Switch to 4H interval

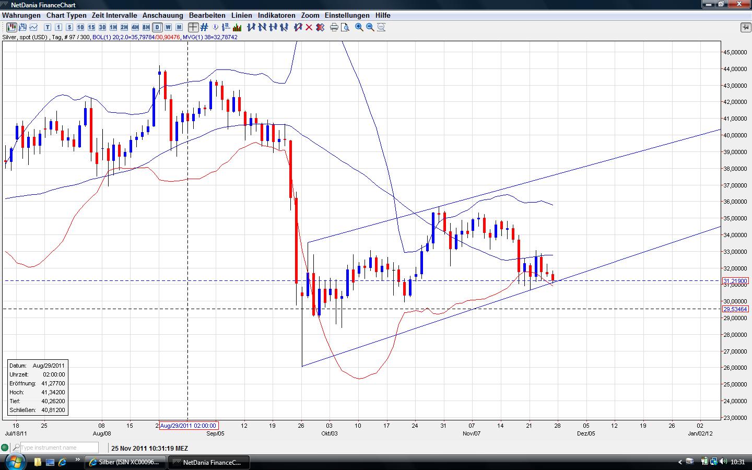pos(135,27)
